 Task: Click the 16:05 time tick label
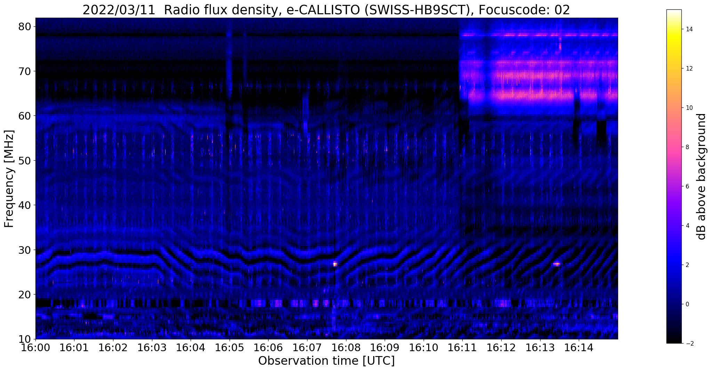coord(230,347)
